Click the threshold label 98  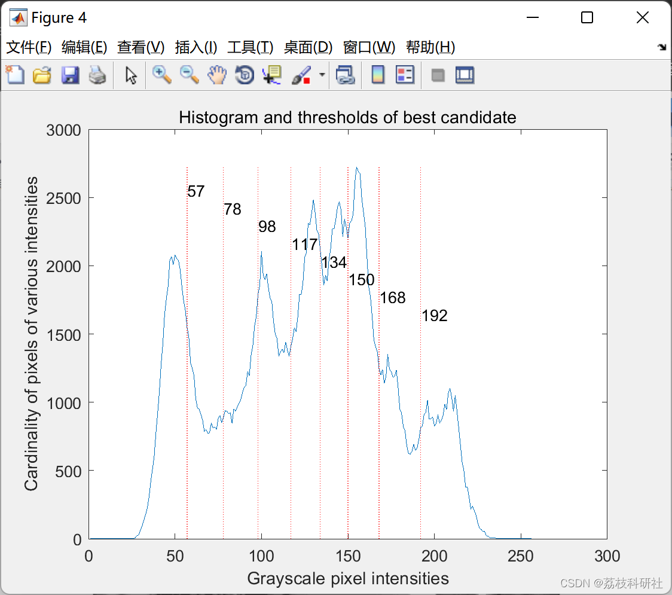[x=267, y=227]
